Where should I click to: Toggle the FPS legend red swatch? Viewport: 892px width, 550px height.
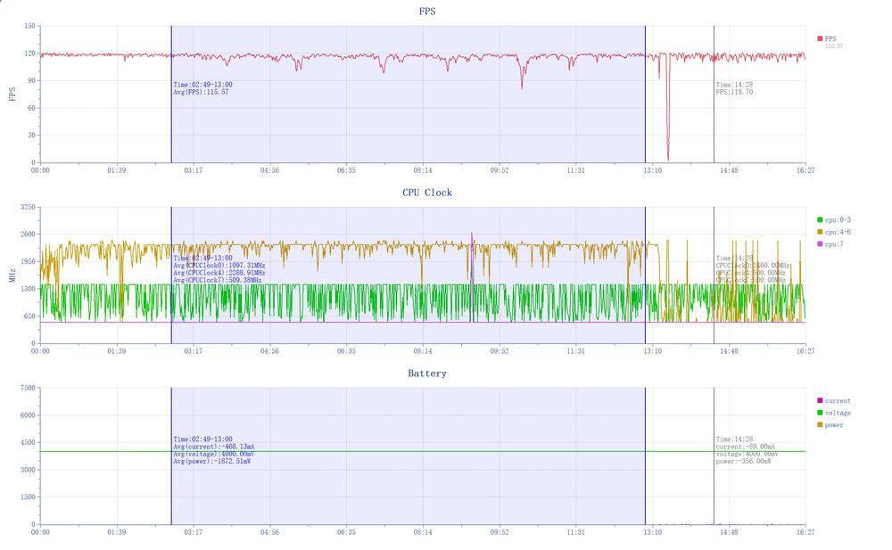(x=820, y=38)
